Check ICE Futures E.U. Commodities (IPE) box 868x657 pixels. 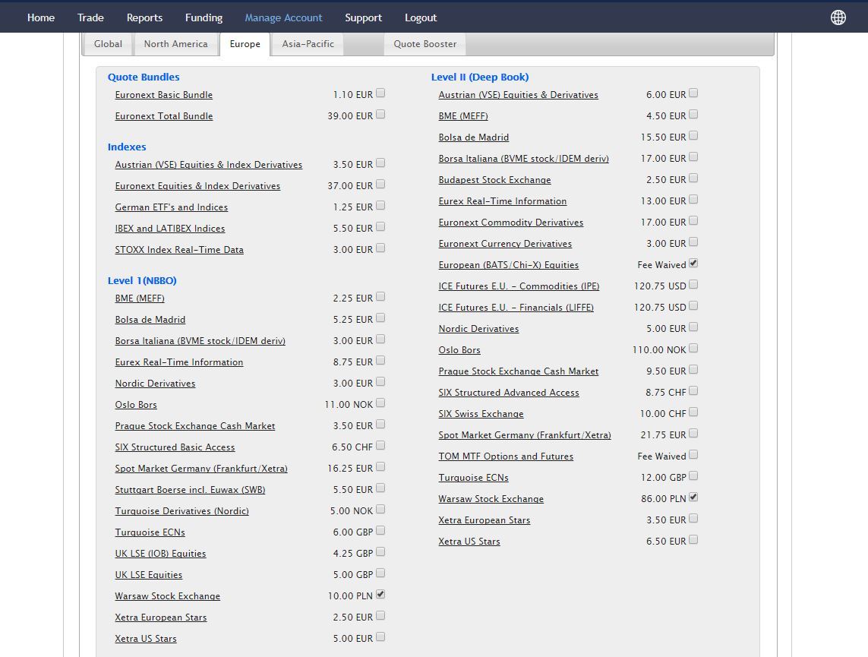(x=693, y=285)
